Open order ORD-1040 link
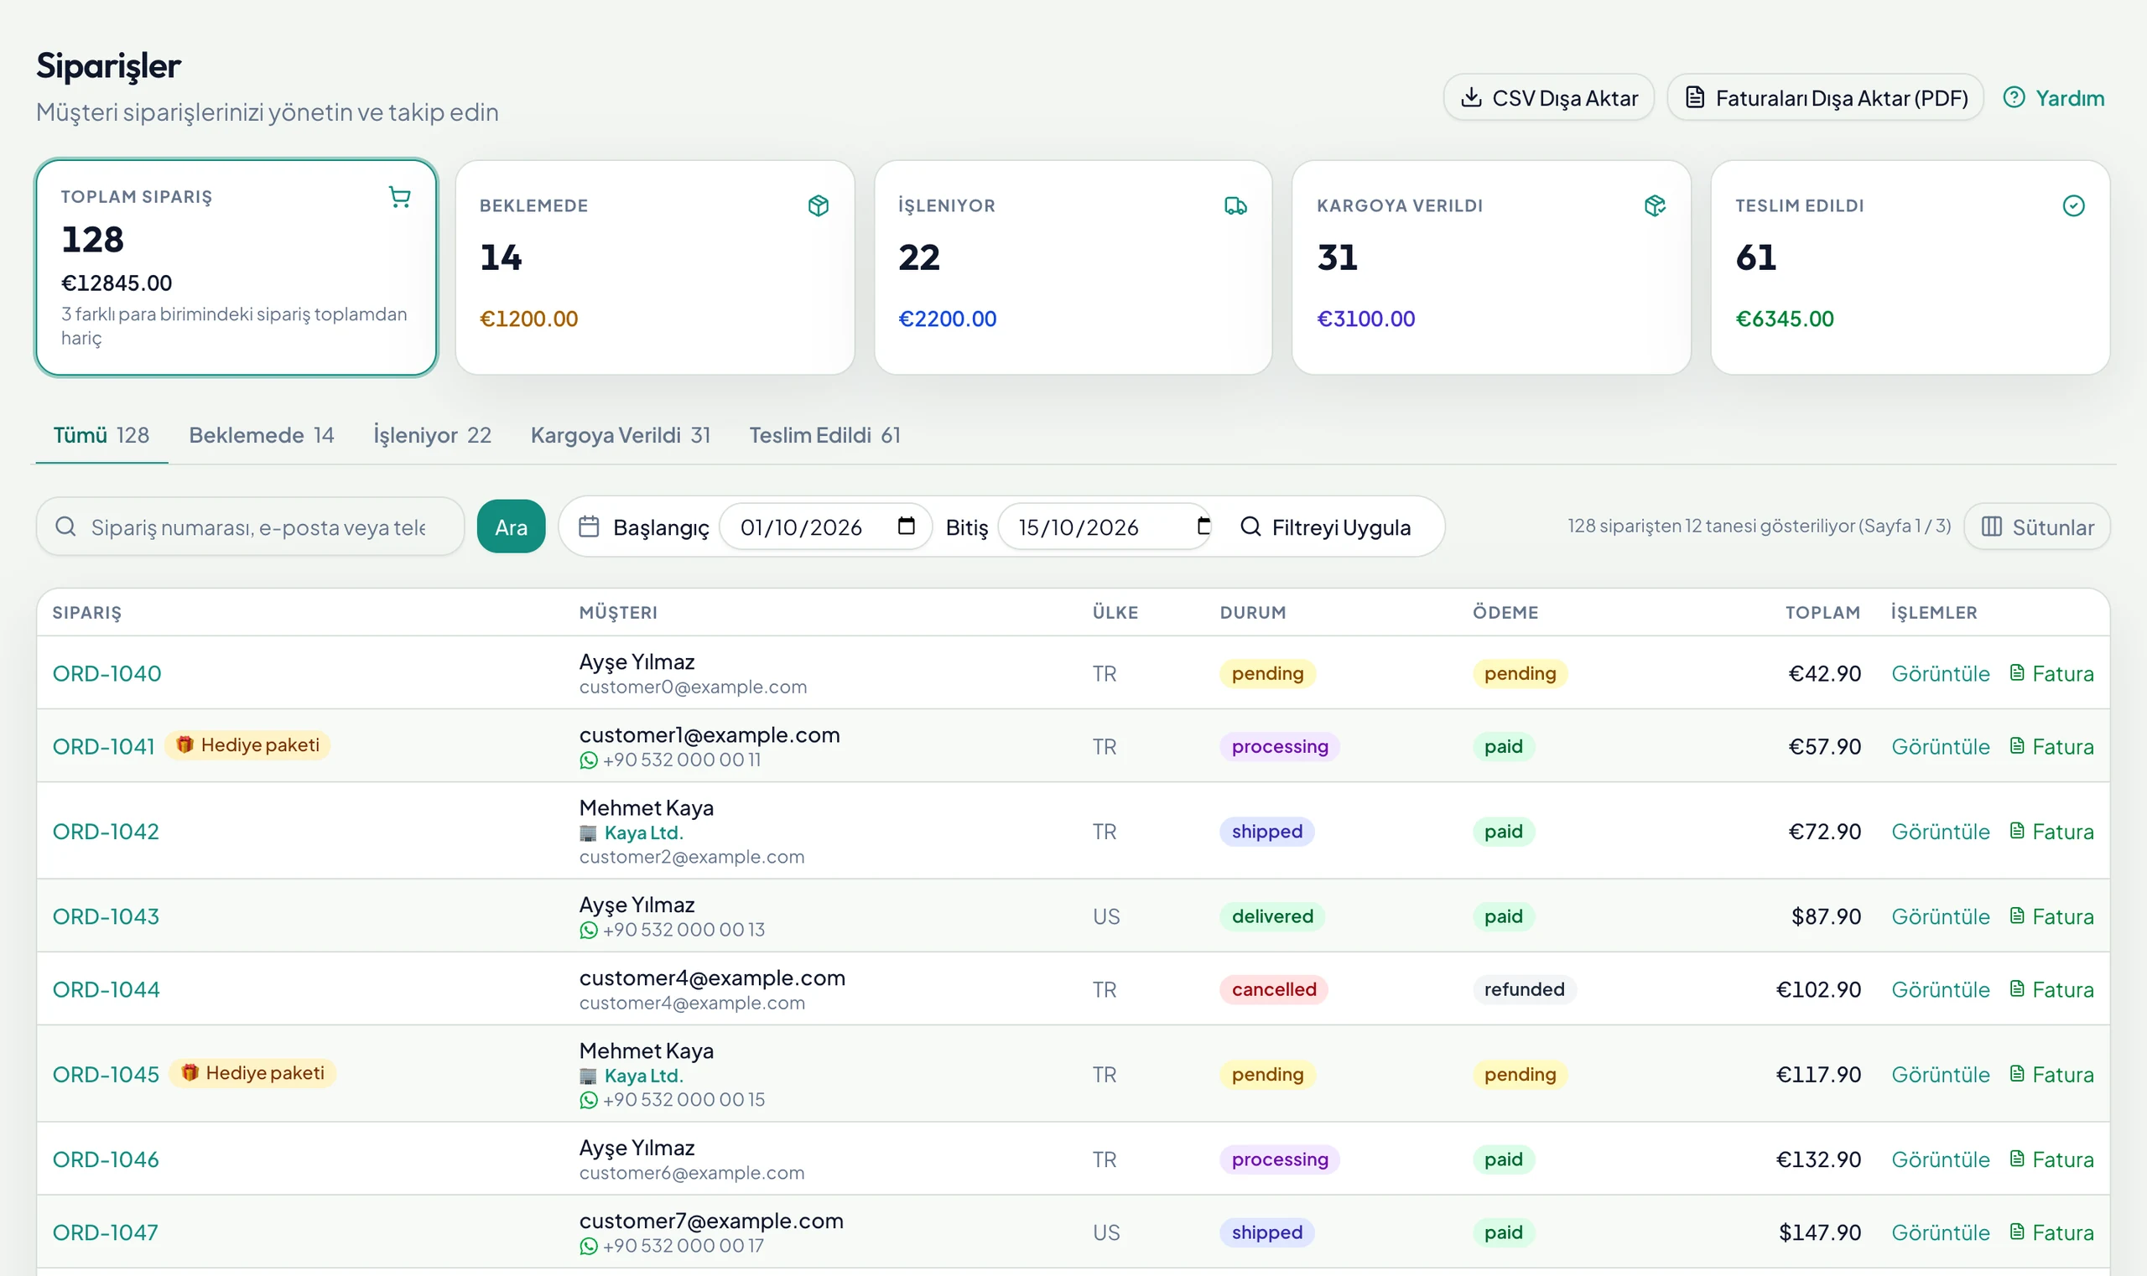The image size is (2147, 1276). point(107,673)
